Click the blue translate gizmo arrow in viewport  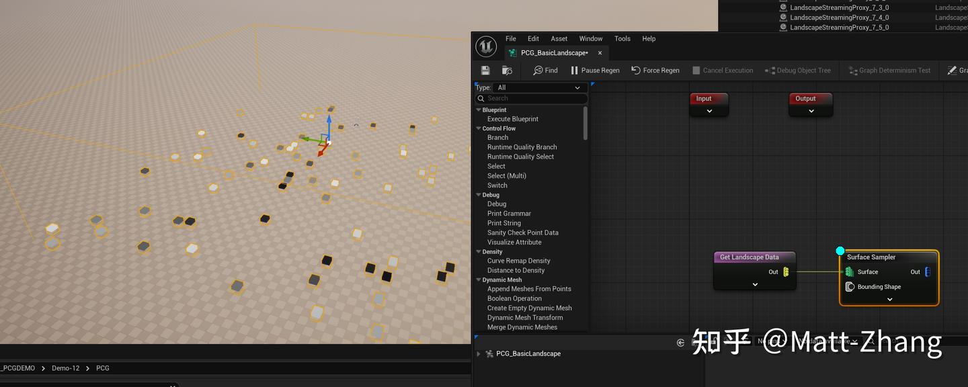point(329,124)
